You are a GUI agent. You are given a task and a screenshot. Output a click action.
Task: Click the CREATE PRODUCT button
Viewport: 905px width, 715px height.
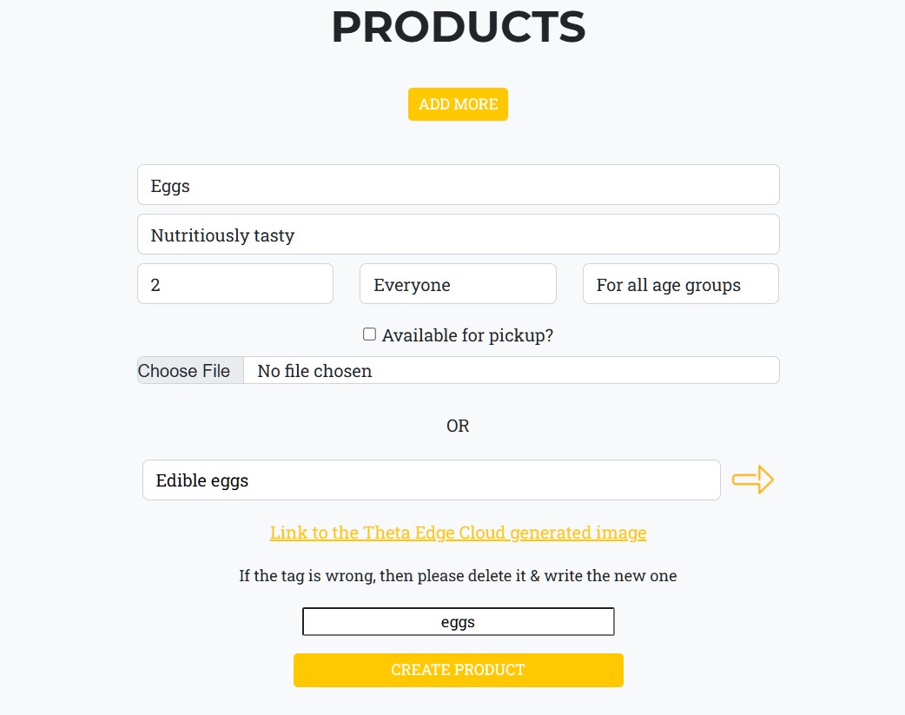click(458, 670)
